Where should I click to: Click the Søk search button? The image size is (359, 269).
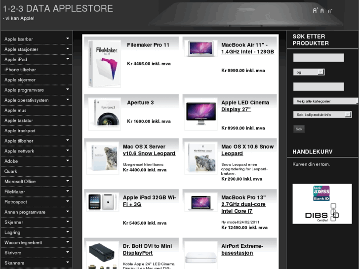[x=299, y=129]
